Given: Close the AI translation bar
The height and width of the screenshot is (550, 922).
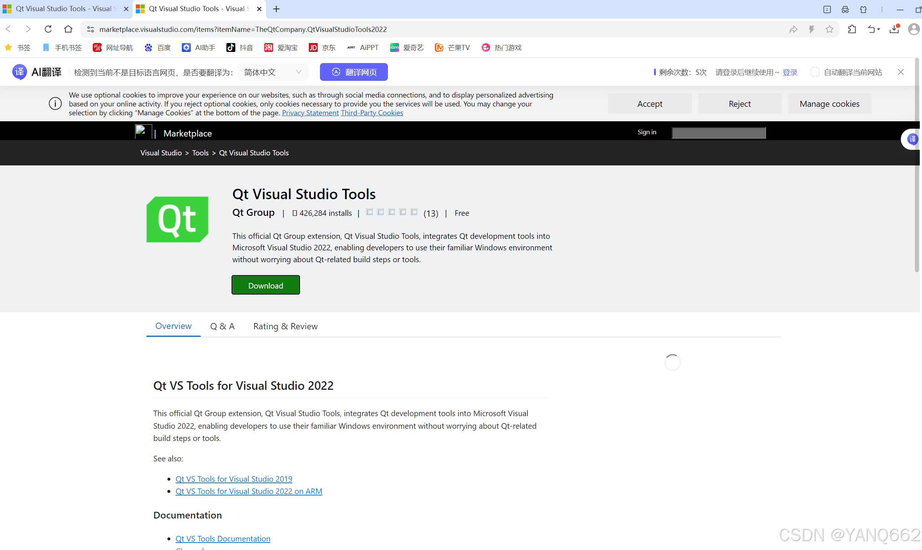Looking at the screenshot, I should pyautogui.click(x=900, y=72).
